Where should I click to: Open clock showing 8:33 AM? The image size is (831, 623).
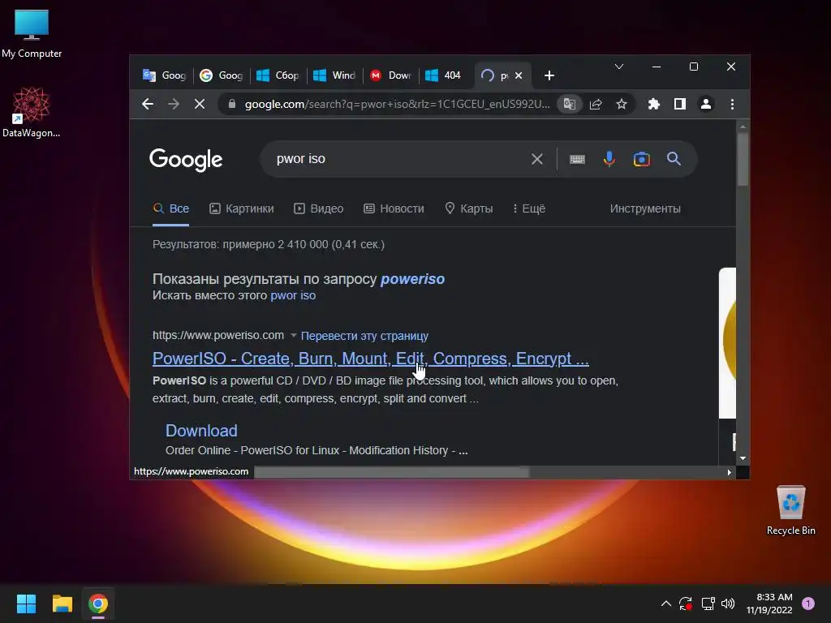[769, 604]
